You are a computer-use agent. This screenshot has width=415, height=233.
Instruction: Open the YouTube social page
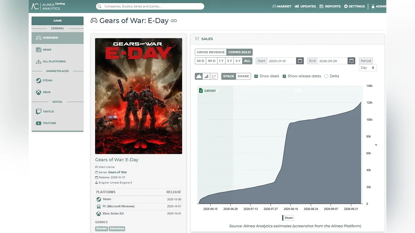click(57, 123)
